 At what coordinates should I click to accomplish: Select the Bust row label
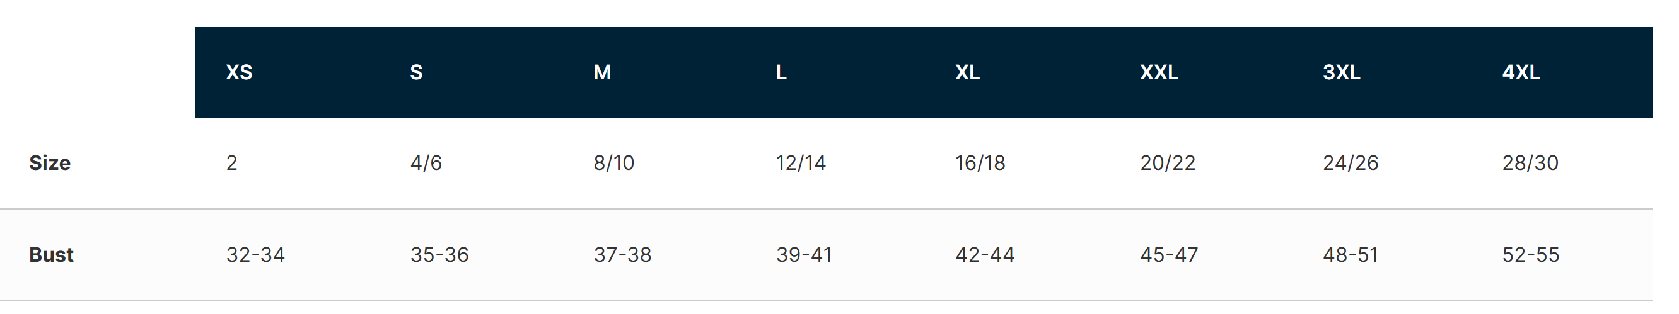tap(52, 254)
